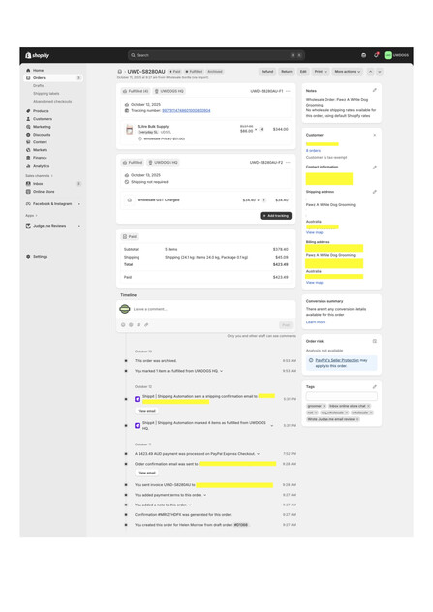The image size is (433, 612).
Task: Expand the PayPal payment processed timeline entry
Action: [258, 454]
